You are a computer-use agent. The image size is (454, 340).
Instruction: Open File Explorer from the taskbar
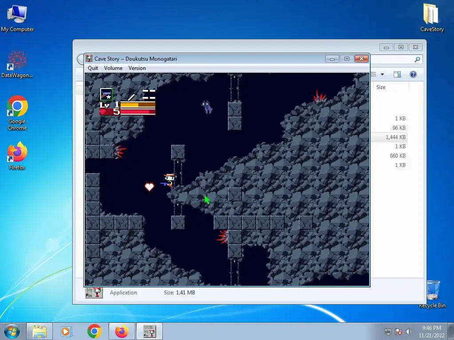point(39,331)
